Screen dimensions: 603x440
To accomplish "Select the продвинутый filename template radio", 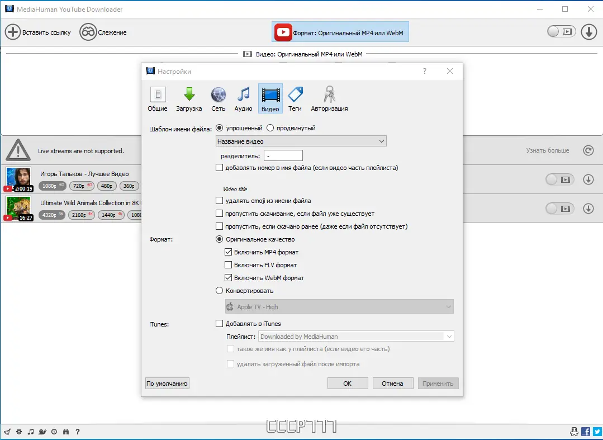I will (270, 127).
